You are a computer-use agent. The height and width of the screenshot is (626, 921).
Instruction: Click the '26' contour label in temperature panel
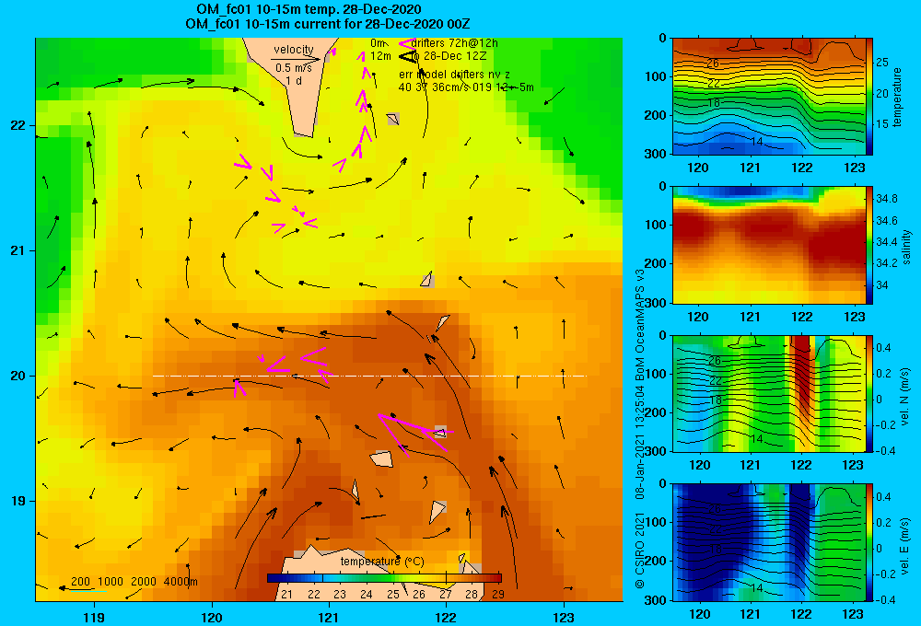point(713,63)
